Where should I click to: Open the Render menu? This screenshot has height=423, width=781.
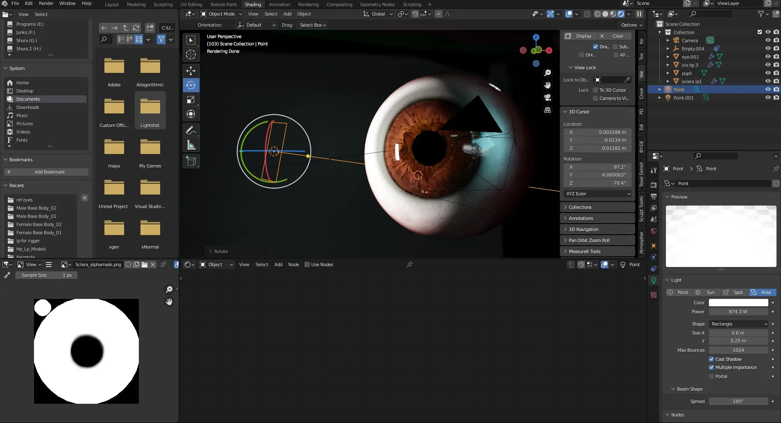(46, 3)
